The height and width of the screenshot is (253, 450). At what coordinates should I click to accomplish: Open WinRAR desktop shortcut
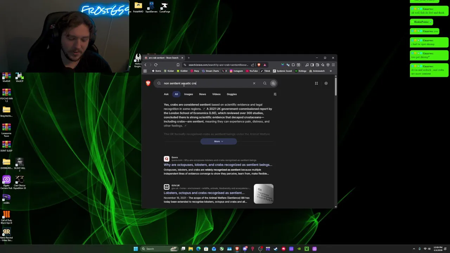6,78
